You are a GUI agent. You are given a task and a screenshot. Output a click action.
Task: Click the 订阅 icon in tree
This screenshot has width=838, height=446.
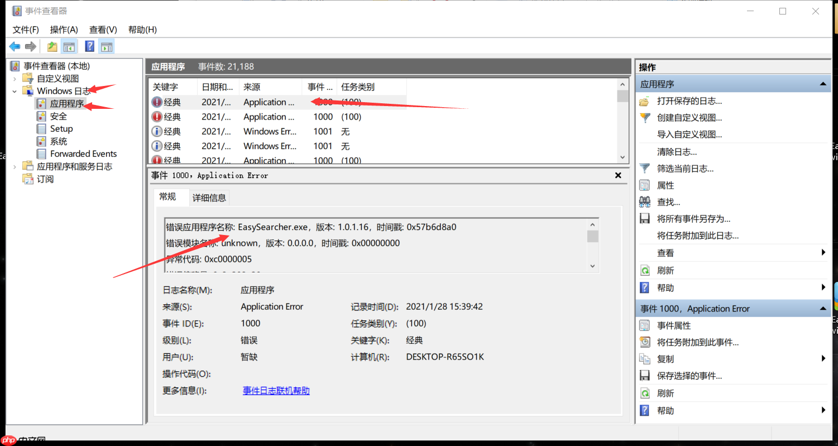pyautogui.click(x=28, y=179)
